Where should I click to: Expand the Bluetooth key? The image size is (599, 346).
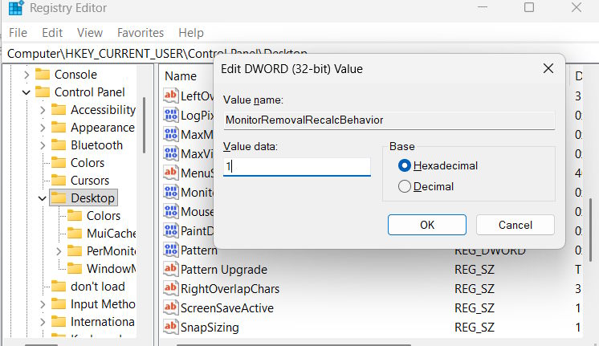[x=43, y=145]
